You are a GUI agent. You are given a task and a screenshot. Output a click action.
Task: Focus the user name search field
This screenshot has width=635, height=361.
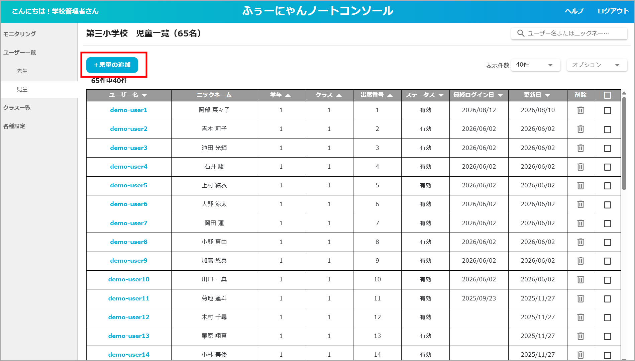click(569, 33)
